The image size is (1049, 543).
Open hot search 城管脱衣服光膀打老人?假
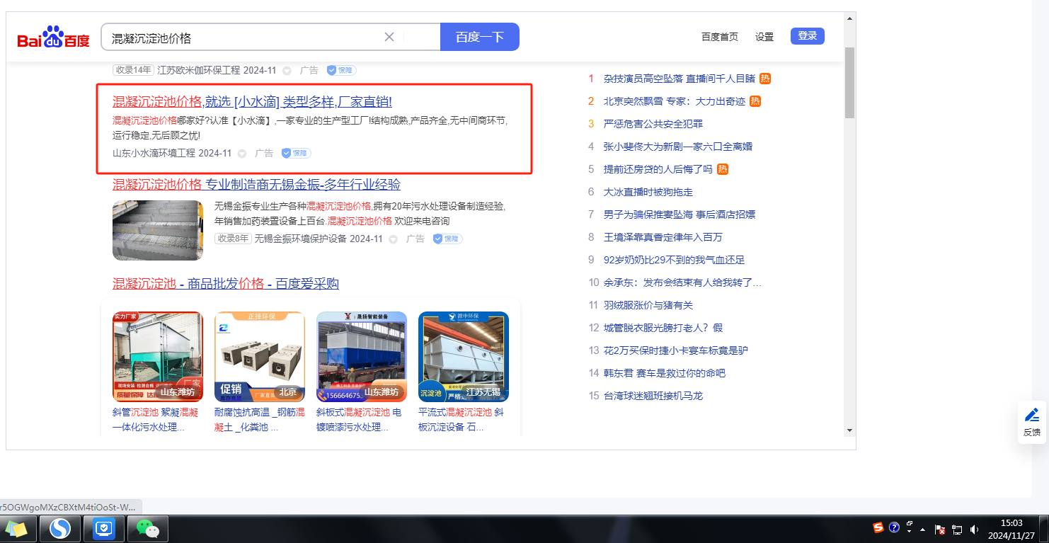(663, 328)
